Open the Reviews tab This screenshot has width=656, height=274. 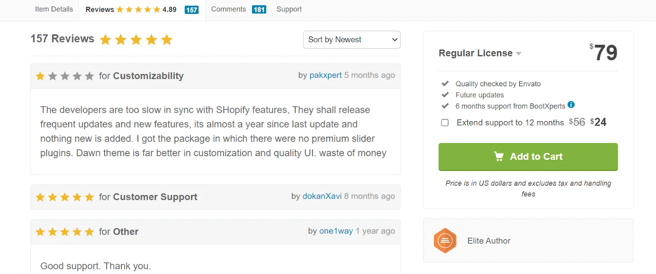(x=142, y=9)
